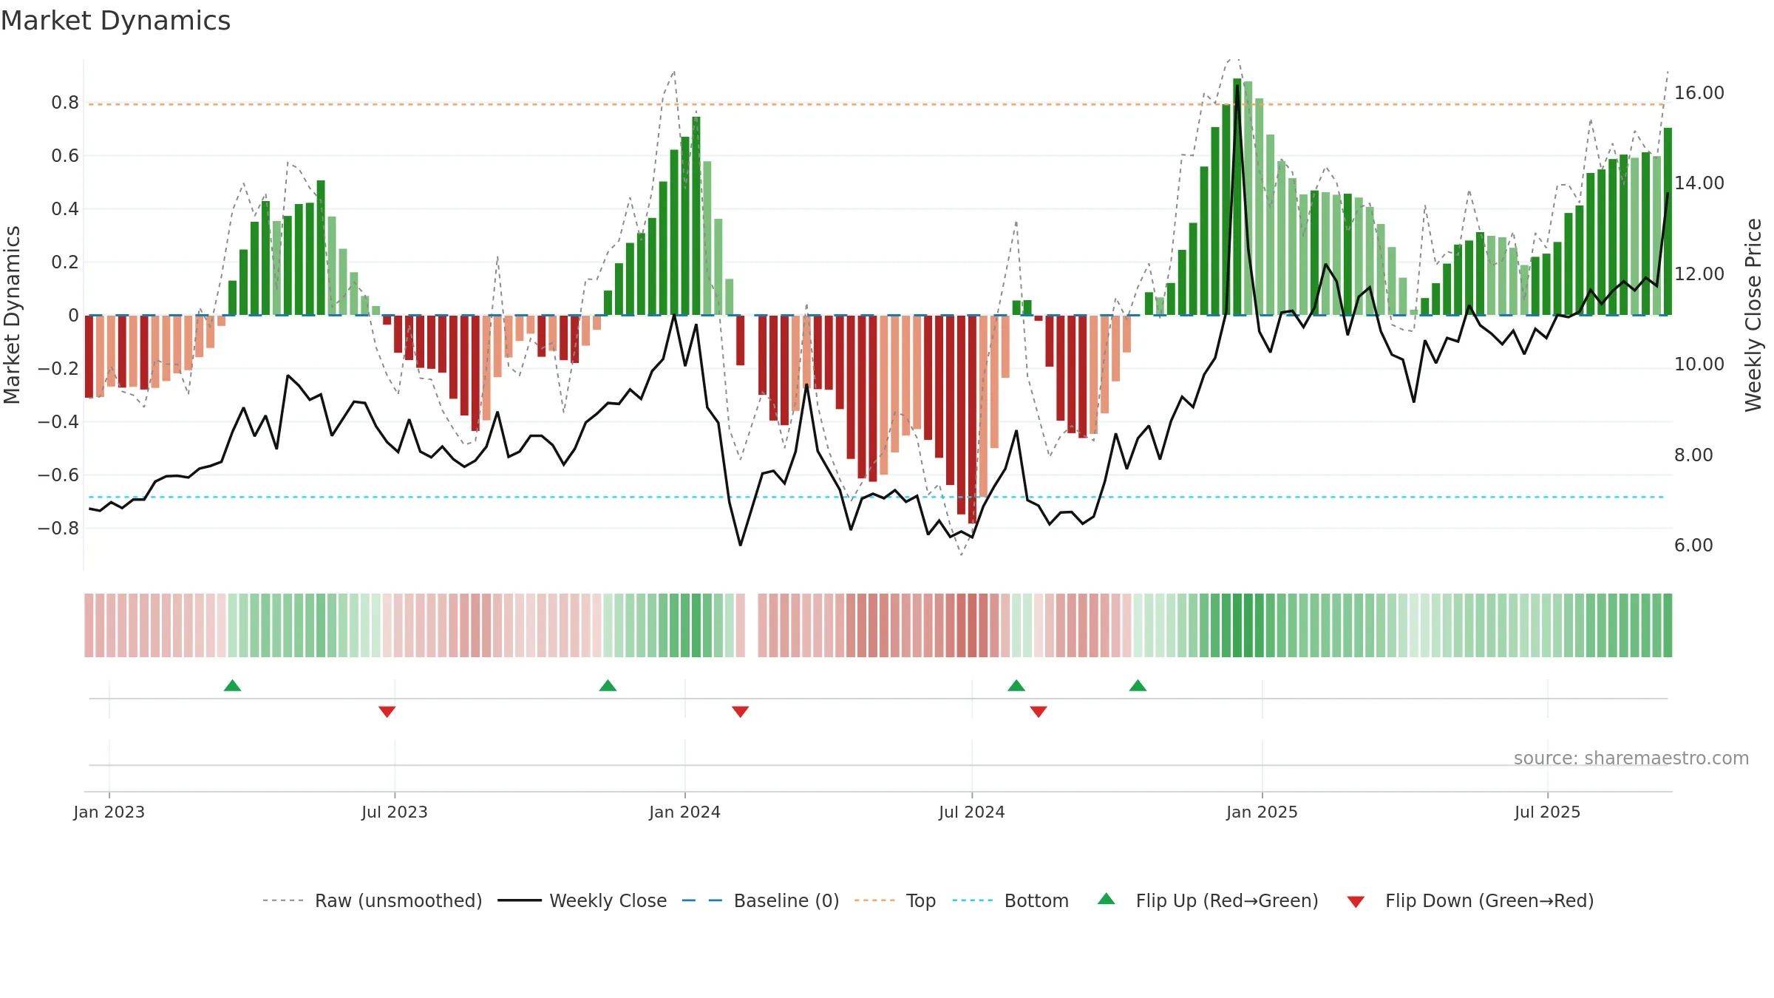Click the Jan 2025 axis label
The image size is (1774, 998).
1262,812
